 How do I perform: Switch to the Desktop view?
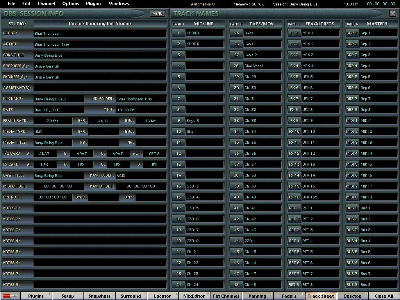click(352, 296)
